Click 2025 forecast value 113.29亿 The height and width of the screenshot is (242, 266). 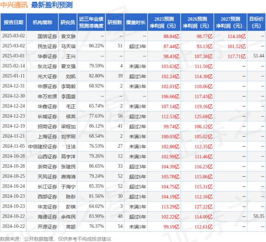pyautogui.click(x=170, y=206)
